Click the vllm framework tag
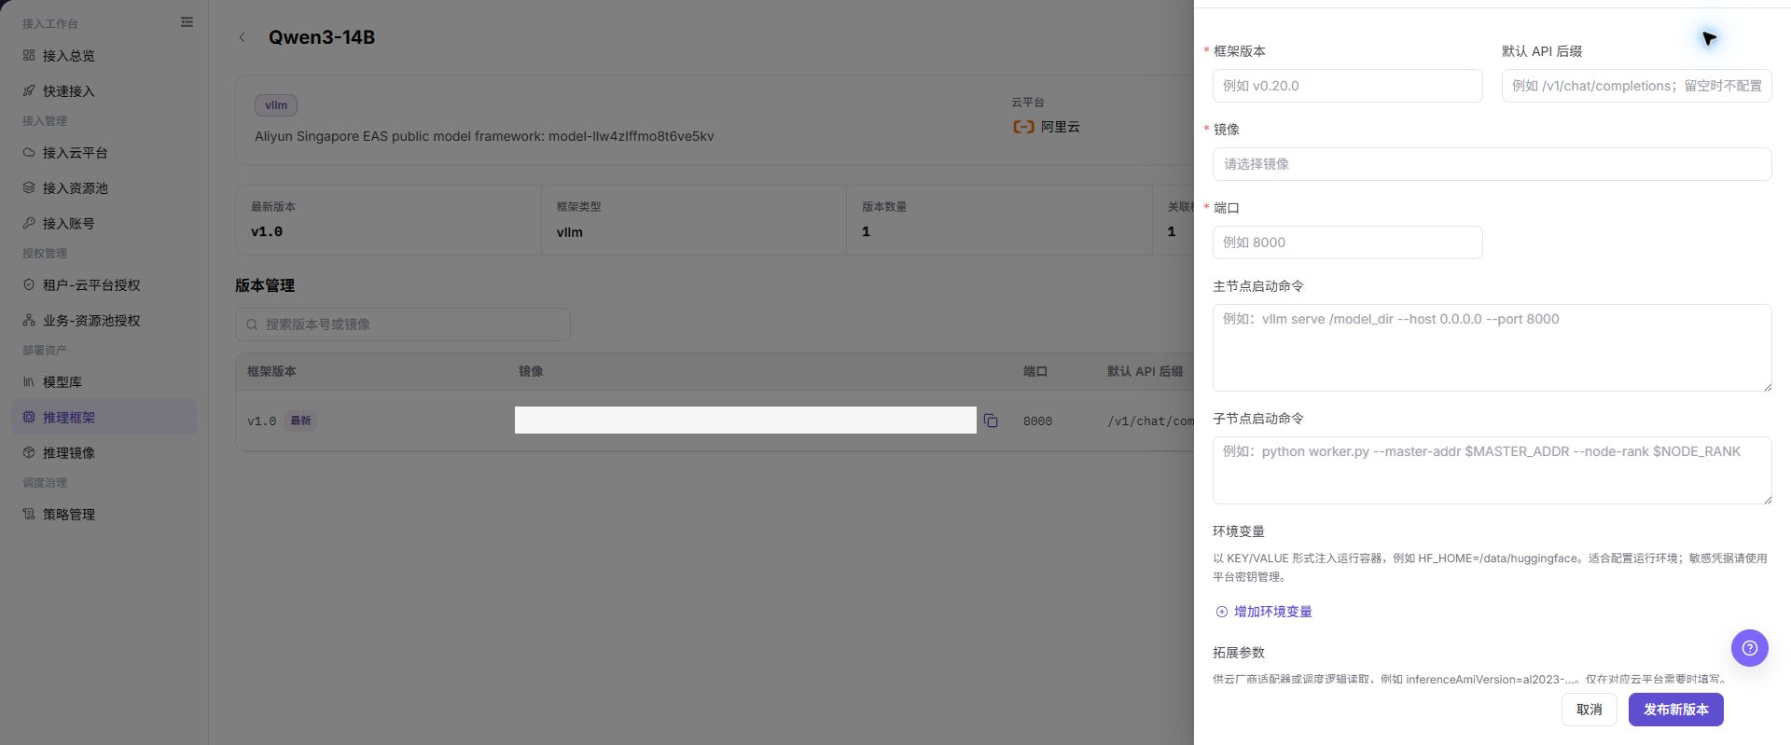The image size is (1791, 745). (276, 105)
